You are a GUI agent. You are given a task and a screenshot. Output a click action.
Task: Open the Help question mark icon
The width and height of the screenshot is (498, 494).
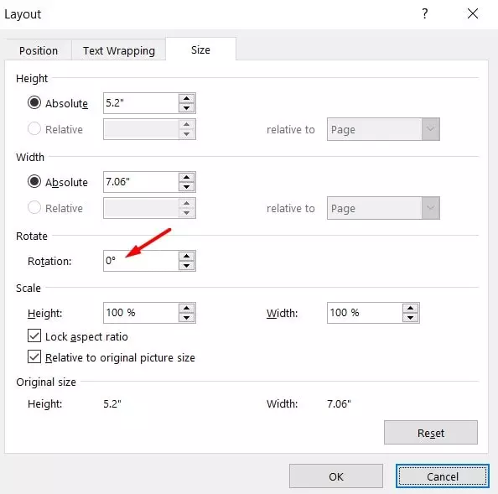tap(425, 13)
